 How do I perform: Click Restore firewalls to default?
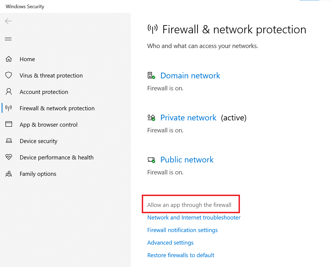coord(181,255)
